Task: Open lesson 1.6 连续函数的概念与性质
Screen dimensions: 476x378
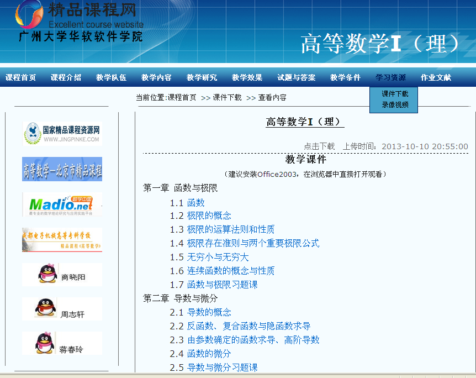Action: [x=230, y=271]
